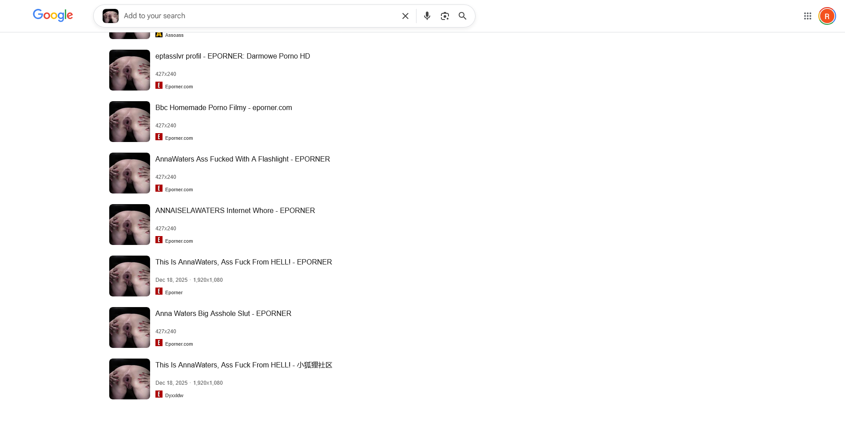Open the thumbnail of the Dyxxldw result
Image resolution: width=845 pixels, height=430 pixels.
coord(130,379)
